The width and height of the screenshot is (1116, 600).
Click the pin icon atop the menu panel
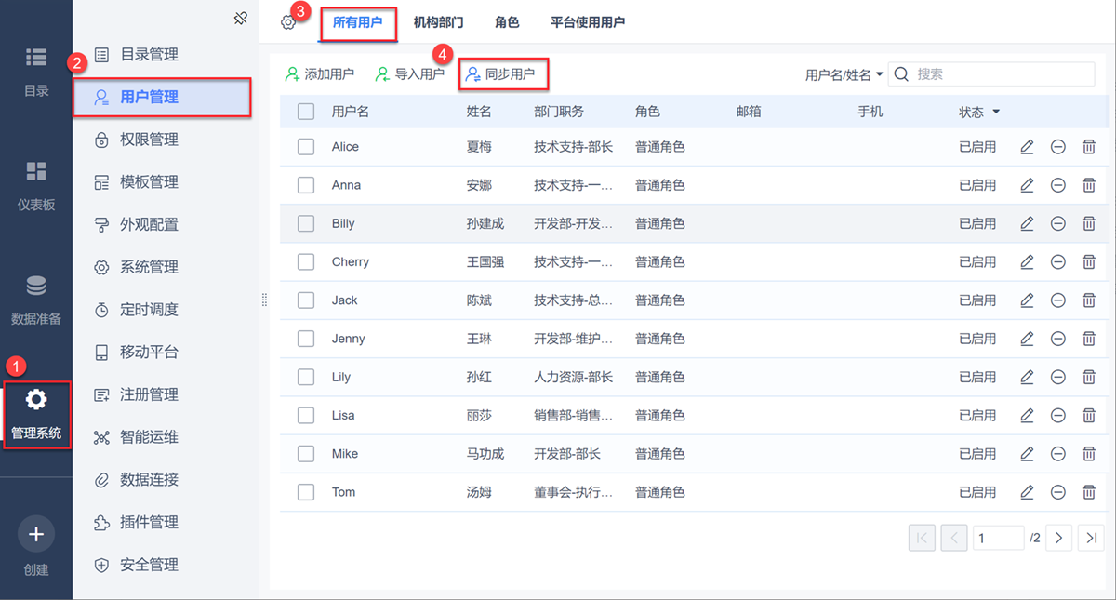click(240, 18)
